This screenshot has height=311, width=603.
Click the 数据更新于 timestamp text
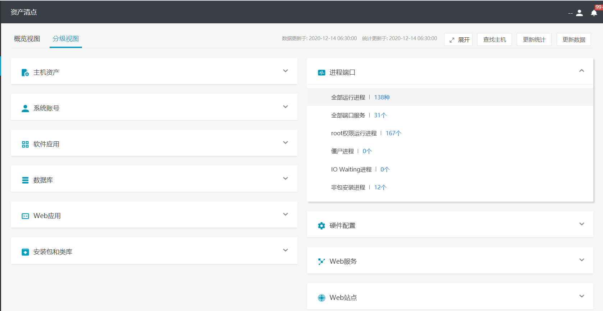319,38
